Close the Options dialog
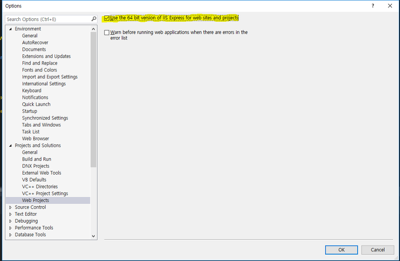The image size is (400, 261). (390, 6)
